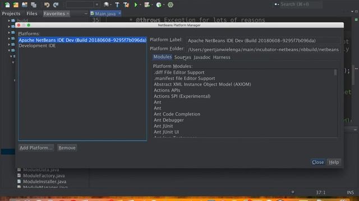Select Apache NetBeans IDE Dev in Platforms list
This screenshot has width=359, height=201.
[82, 40]
